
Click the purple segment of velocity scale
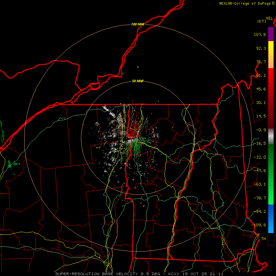[271, 34]
